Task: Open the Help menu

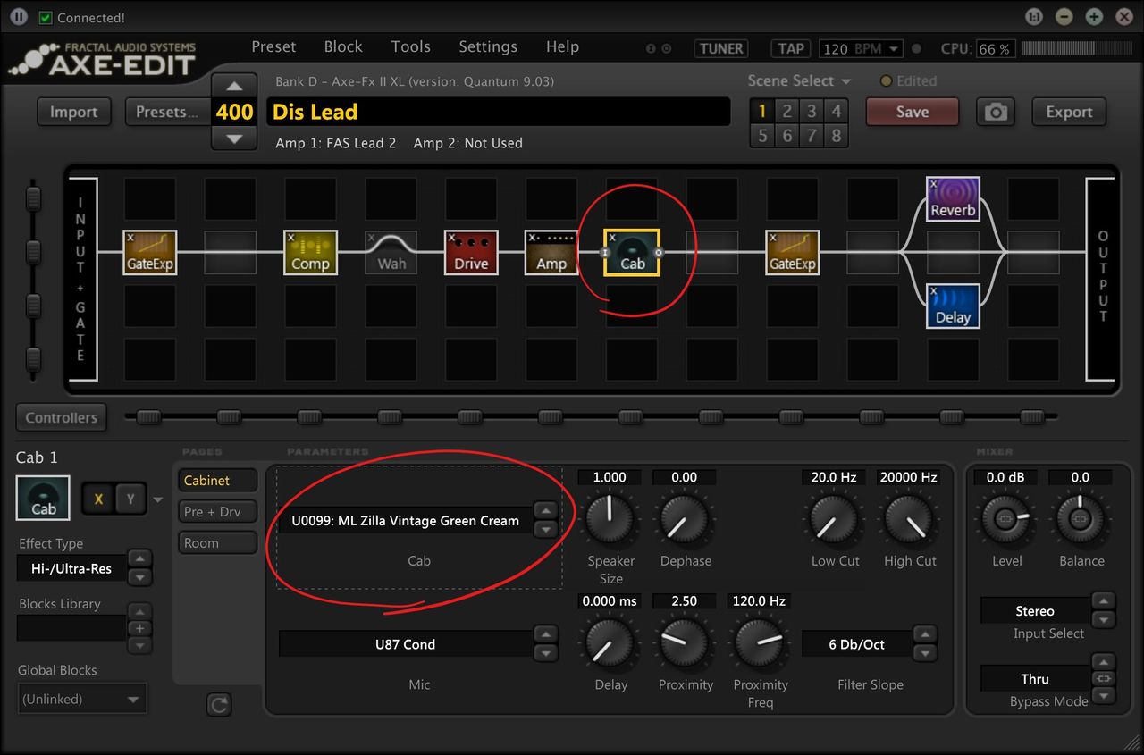Action: click(562, 46)
